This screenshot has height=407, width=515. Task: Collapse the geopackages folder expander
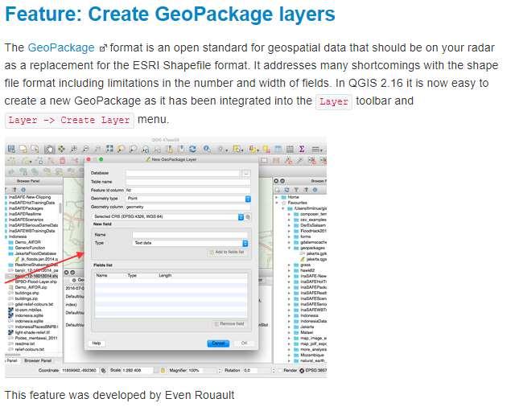[x=290, y=248]
